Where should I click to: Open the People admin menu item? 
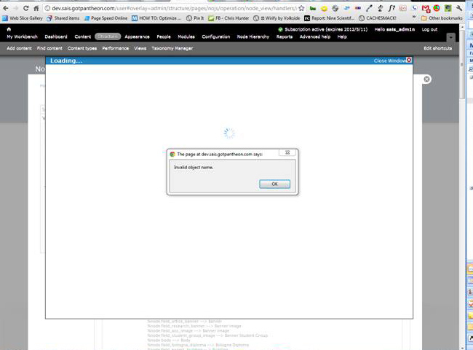pyautogui.click(x=164, y=36)
